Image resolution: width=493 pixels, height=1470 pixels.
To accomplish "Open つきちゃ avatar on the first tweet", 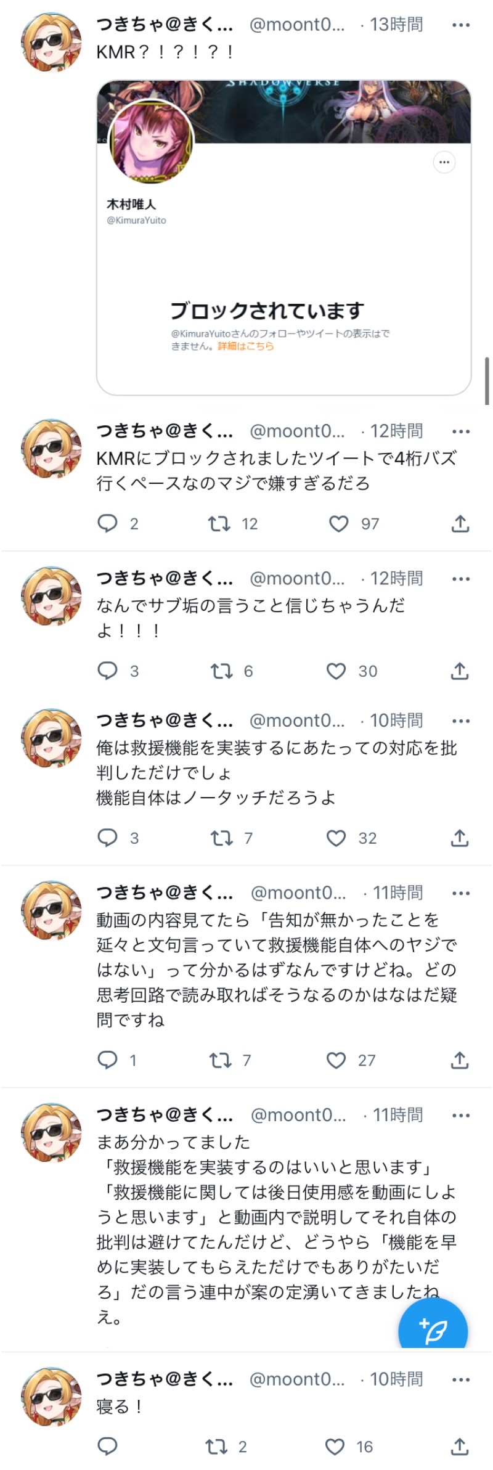I will click(x=52, y=42).
